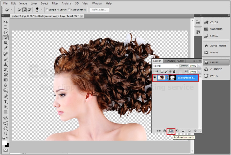Screen dimensions: 231x155
Task: Open the brush size picker dropdown
Action: coord(41,10)
